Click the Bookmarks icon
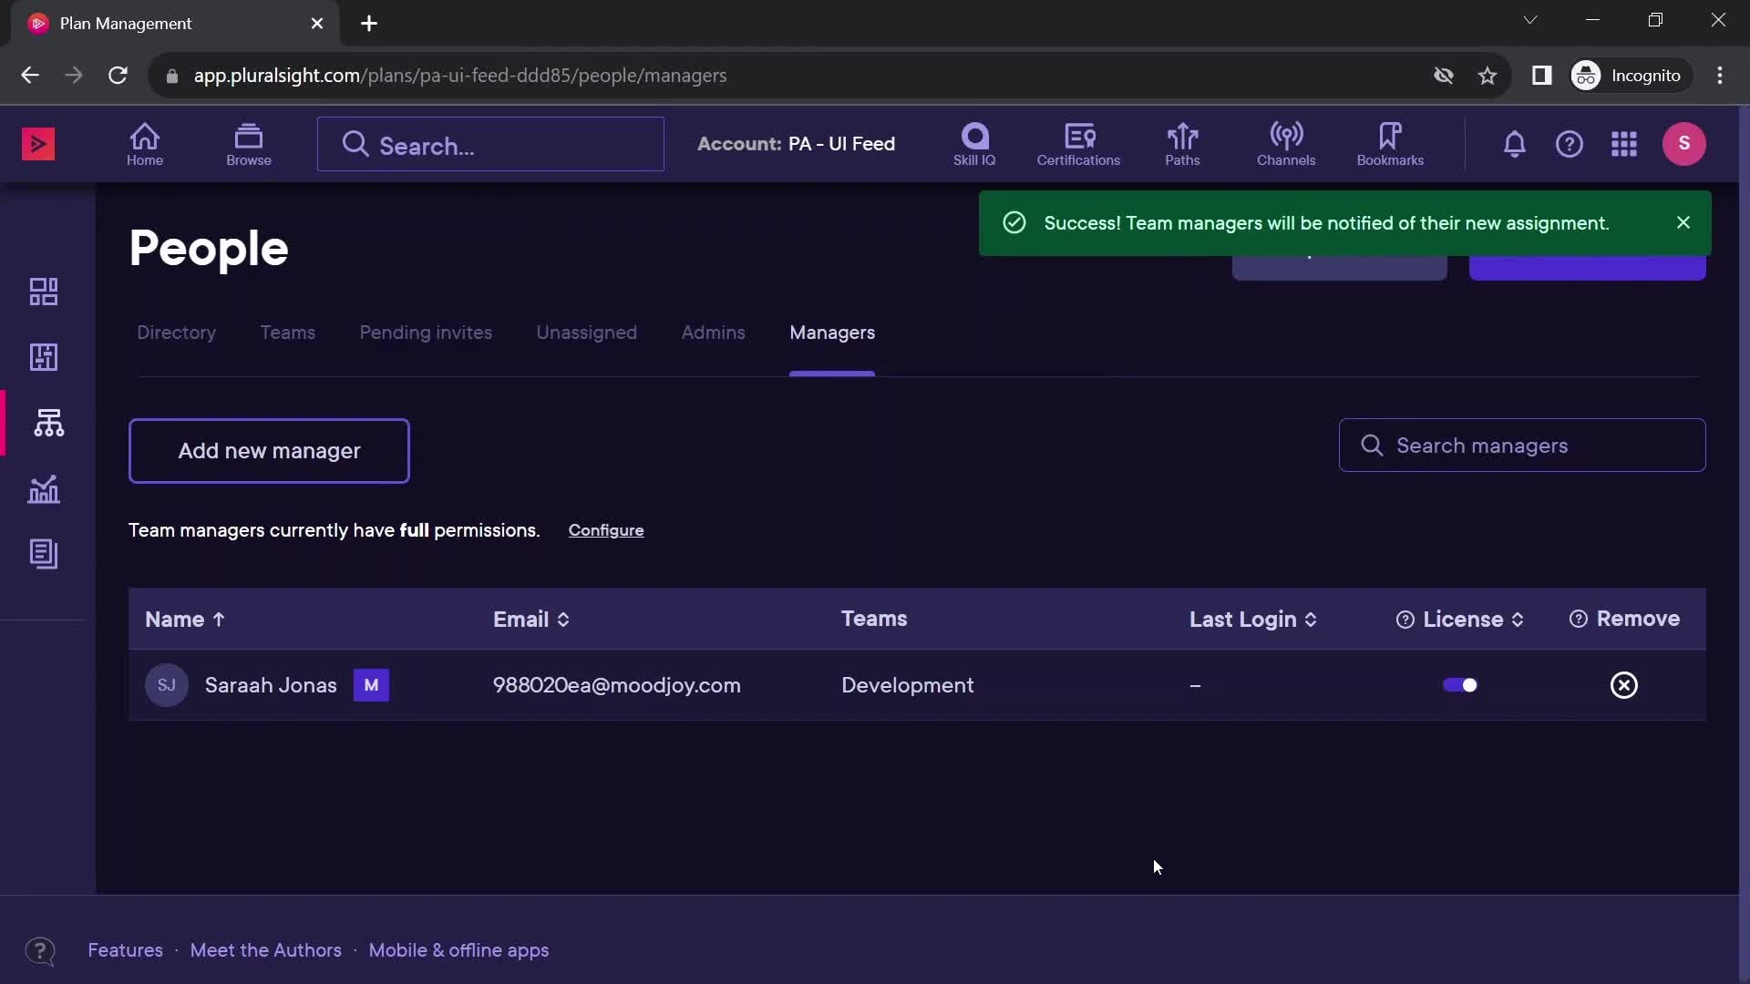This screenshot has height=984, width=1750. click(x=1389, y=143)
